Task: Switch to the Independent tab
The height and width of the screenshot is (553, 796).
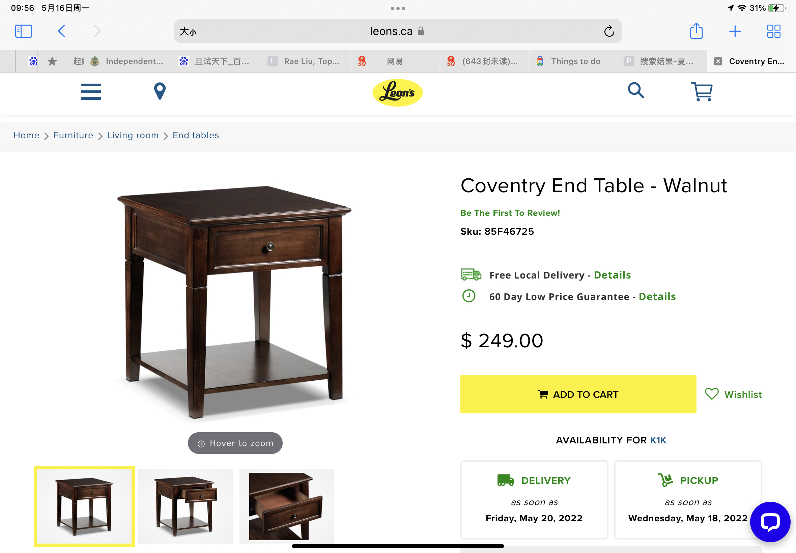Action: [x=134, y=61]
